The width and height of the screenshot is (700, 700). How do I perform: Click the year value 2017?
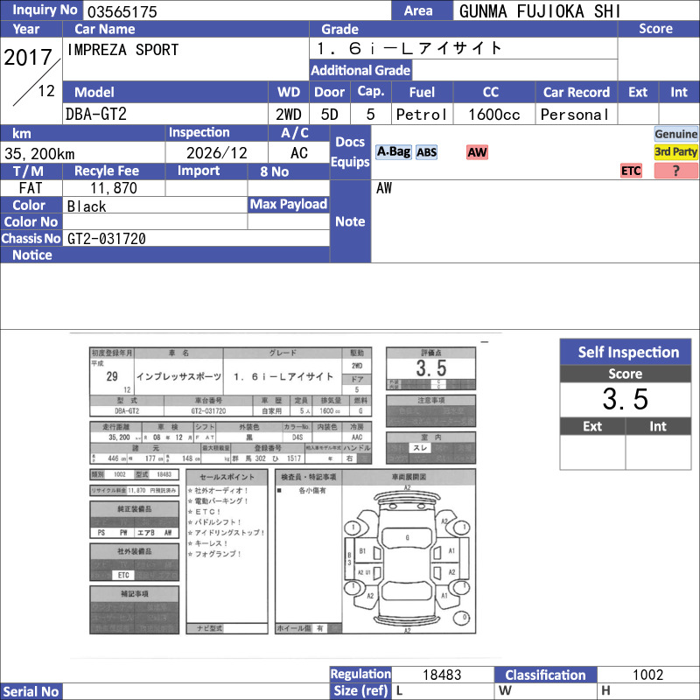click(x=28, y=57)
